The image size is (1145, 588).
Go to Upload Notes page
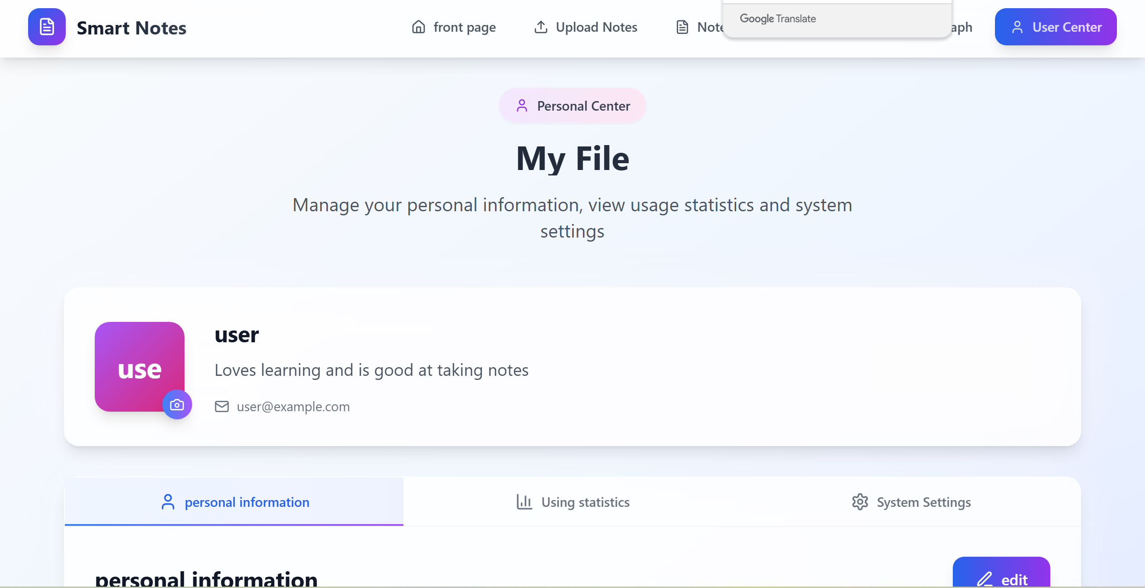tap(596, 27)
